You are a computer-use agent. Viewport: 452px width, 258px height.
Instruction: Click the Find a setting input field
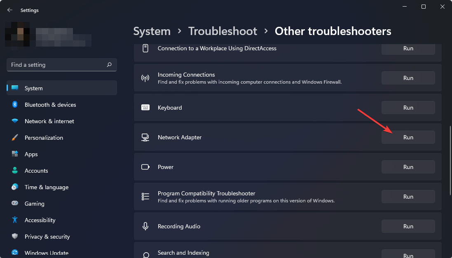(58, 65)
